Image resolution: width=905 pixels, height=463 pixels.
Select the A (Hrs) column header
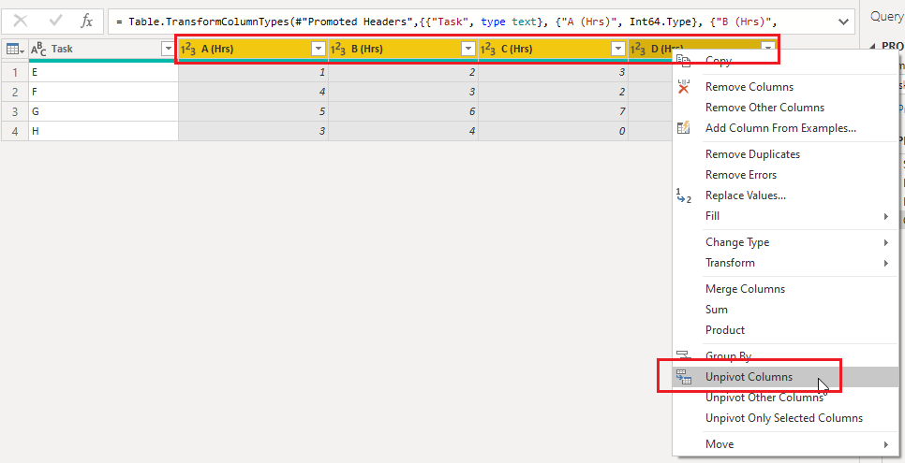click(x=253, y=50)
